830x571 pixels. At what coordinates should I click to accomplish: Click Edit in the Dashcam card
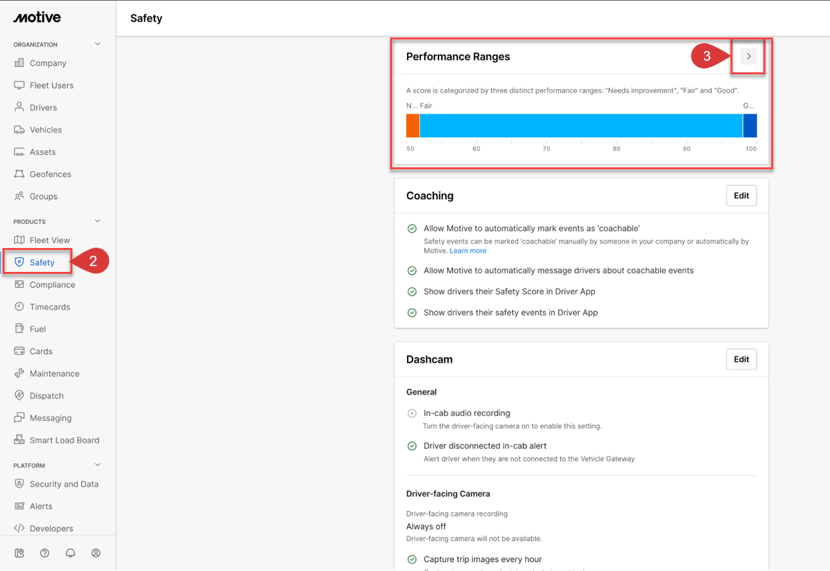[x=741, y=359]
